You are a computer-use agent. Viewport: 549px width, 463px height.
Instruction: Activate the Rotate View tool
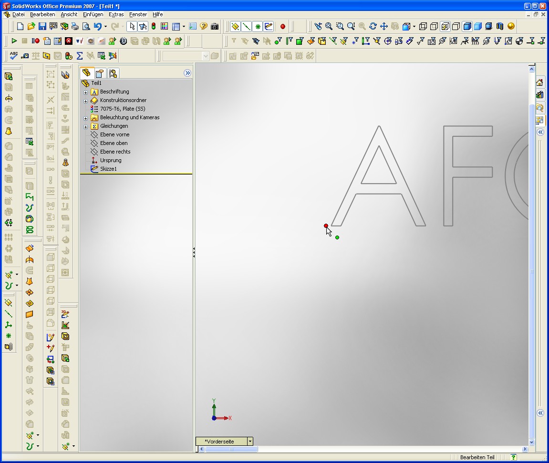click(x=373, y=27)
